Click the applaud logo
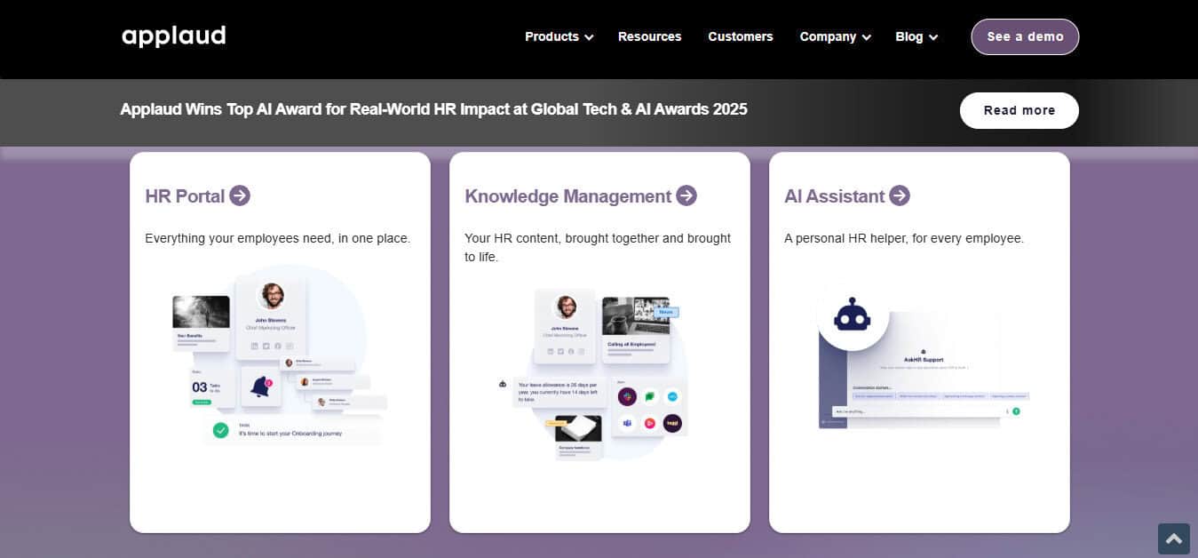 pos(174,36)
